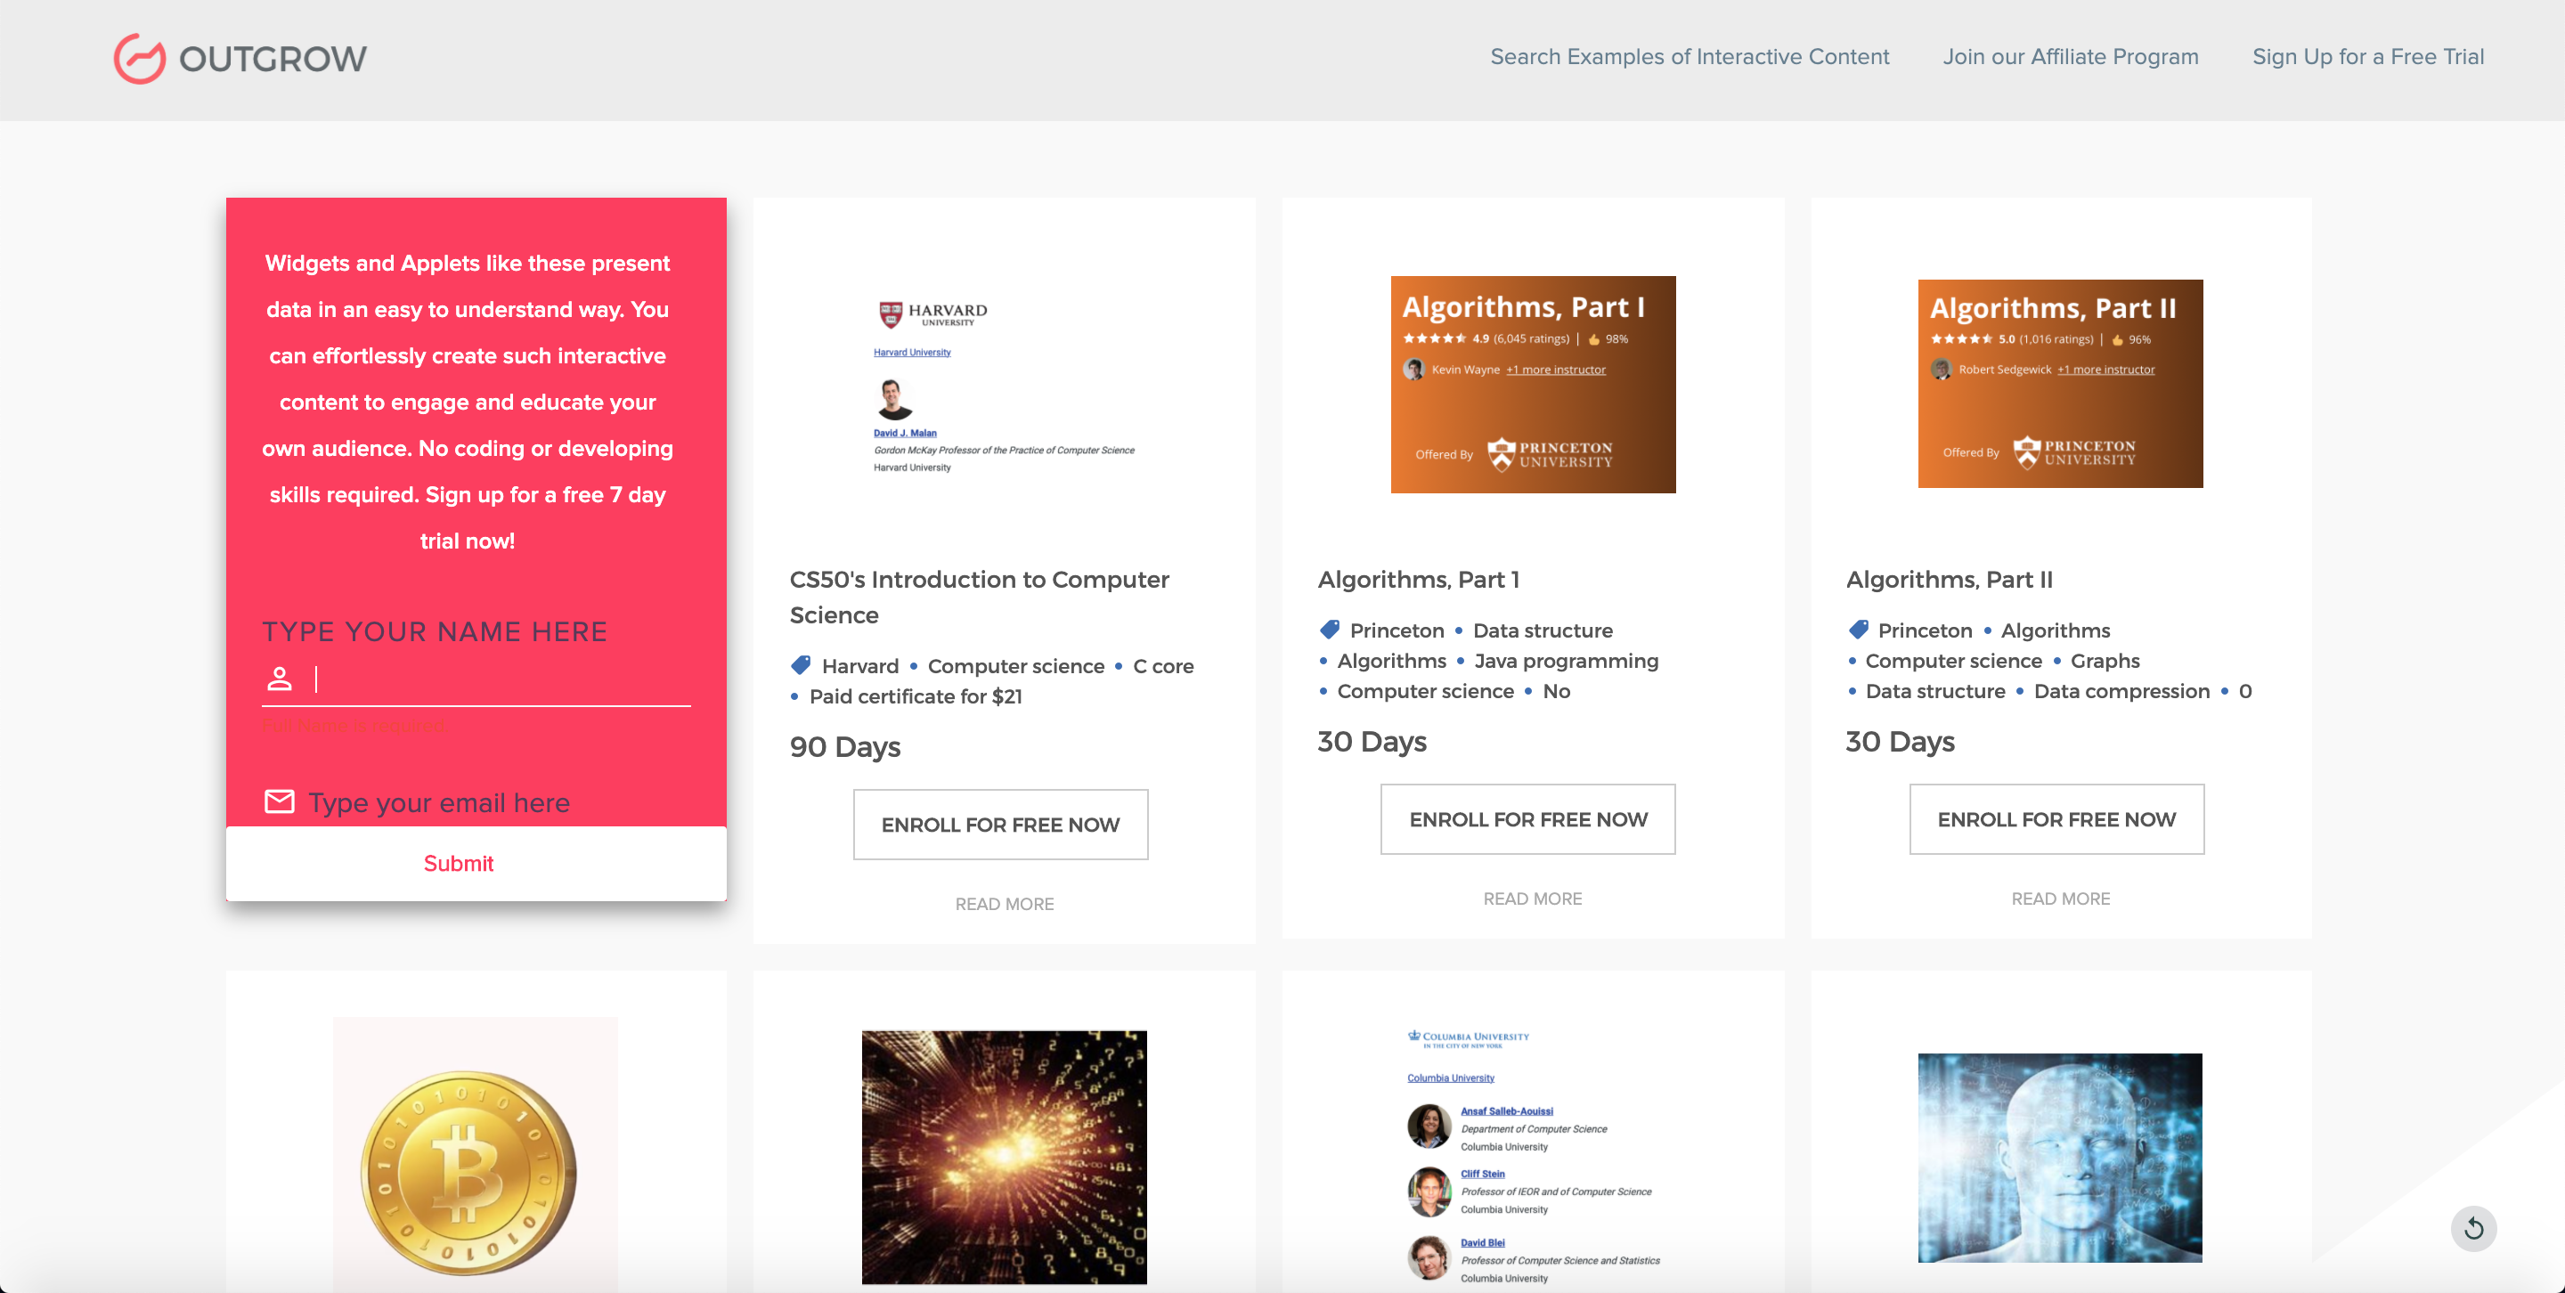This screenshot has width=2565, height=1293.
Task: Enroll for free in Algorithms, Part II
Action: click(x=2056, y=819)
